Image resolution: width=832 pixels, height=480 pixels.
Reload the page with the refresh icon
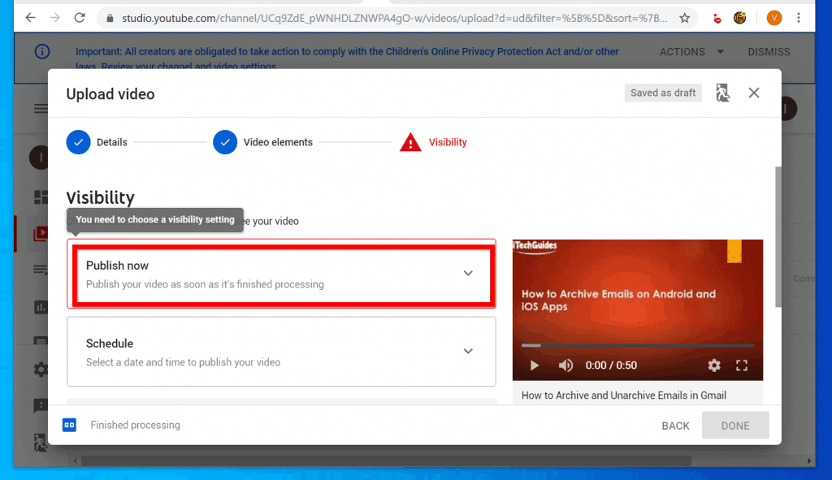80,18
